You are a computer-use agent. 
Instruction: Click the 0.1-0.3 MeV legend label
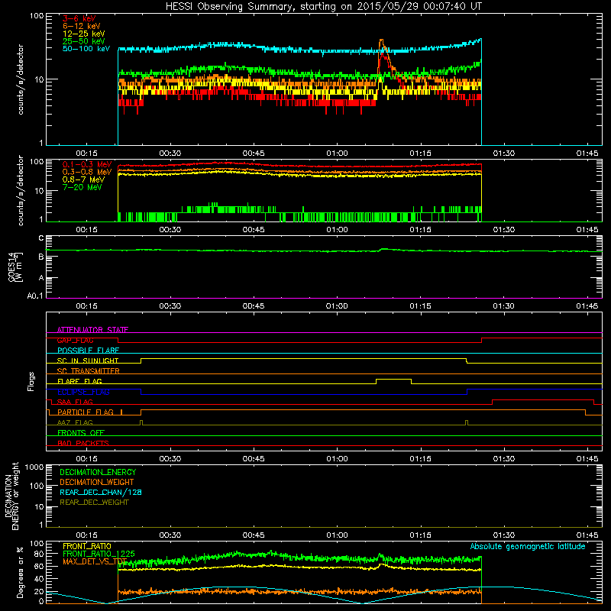click(87, 164)
